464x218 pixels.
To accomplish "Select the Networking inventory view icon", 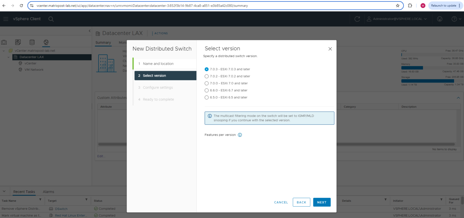I will [46, 42].
